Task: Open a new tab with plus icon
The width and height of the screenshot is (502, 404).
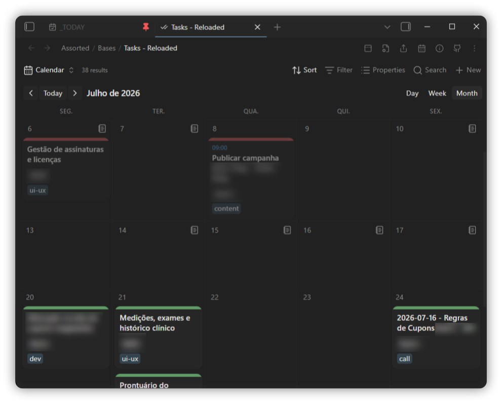Action: pyautogui.click(x=277, y=27)
